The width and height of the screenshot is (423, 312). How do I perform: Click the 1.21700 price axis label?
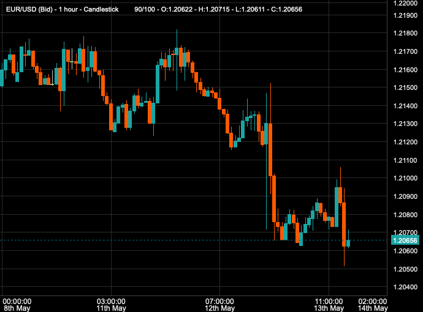(x=405, y=51)
